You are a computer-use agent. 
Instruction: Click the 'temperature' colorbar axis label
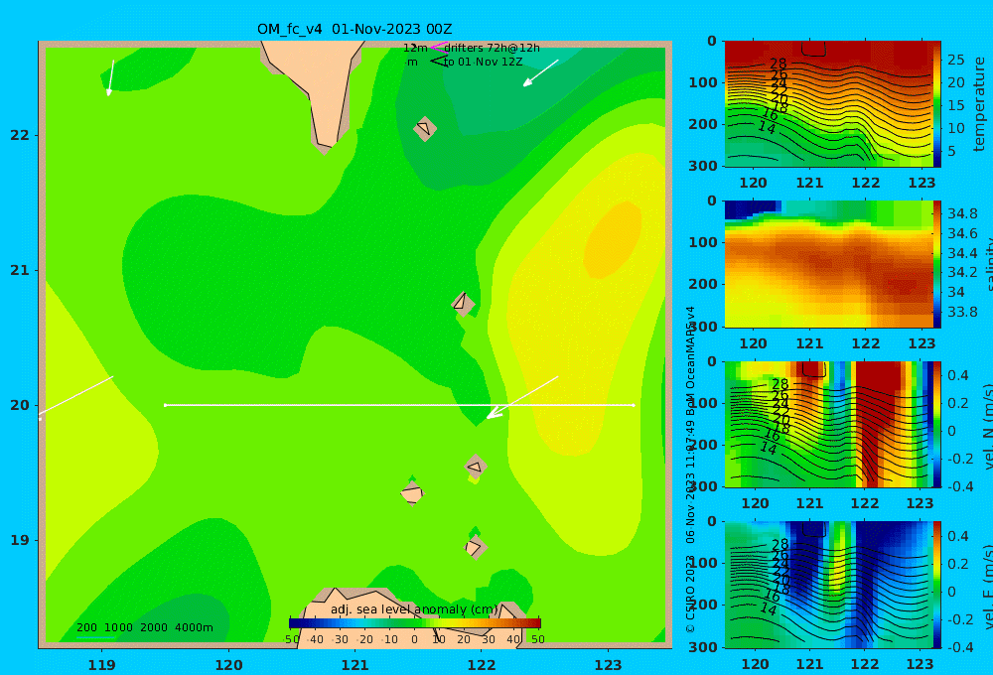[979, 104]
